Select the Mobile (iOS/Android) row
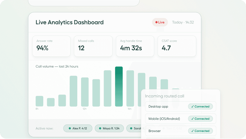This screenshot has height=139, width=246. (x=181, y=119)
